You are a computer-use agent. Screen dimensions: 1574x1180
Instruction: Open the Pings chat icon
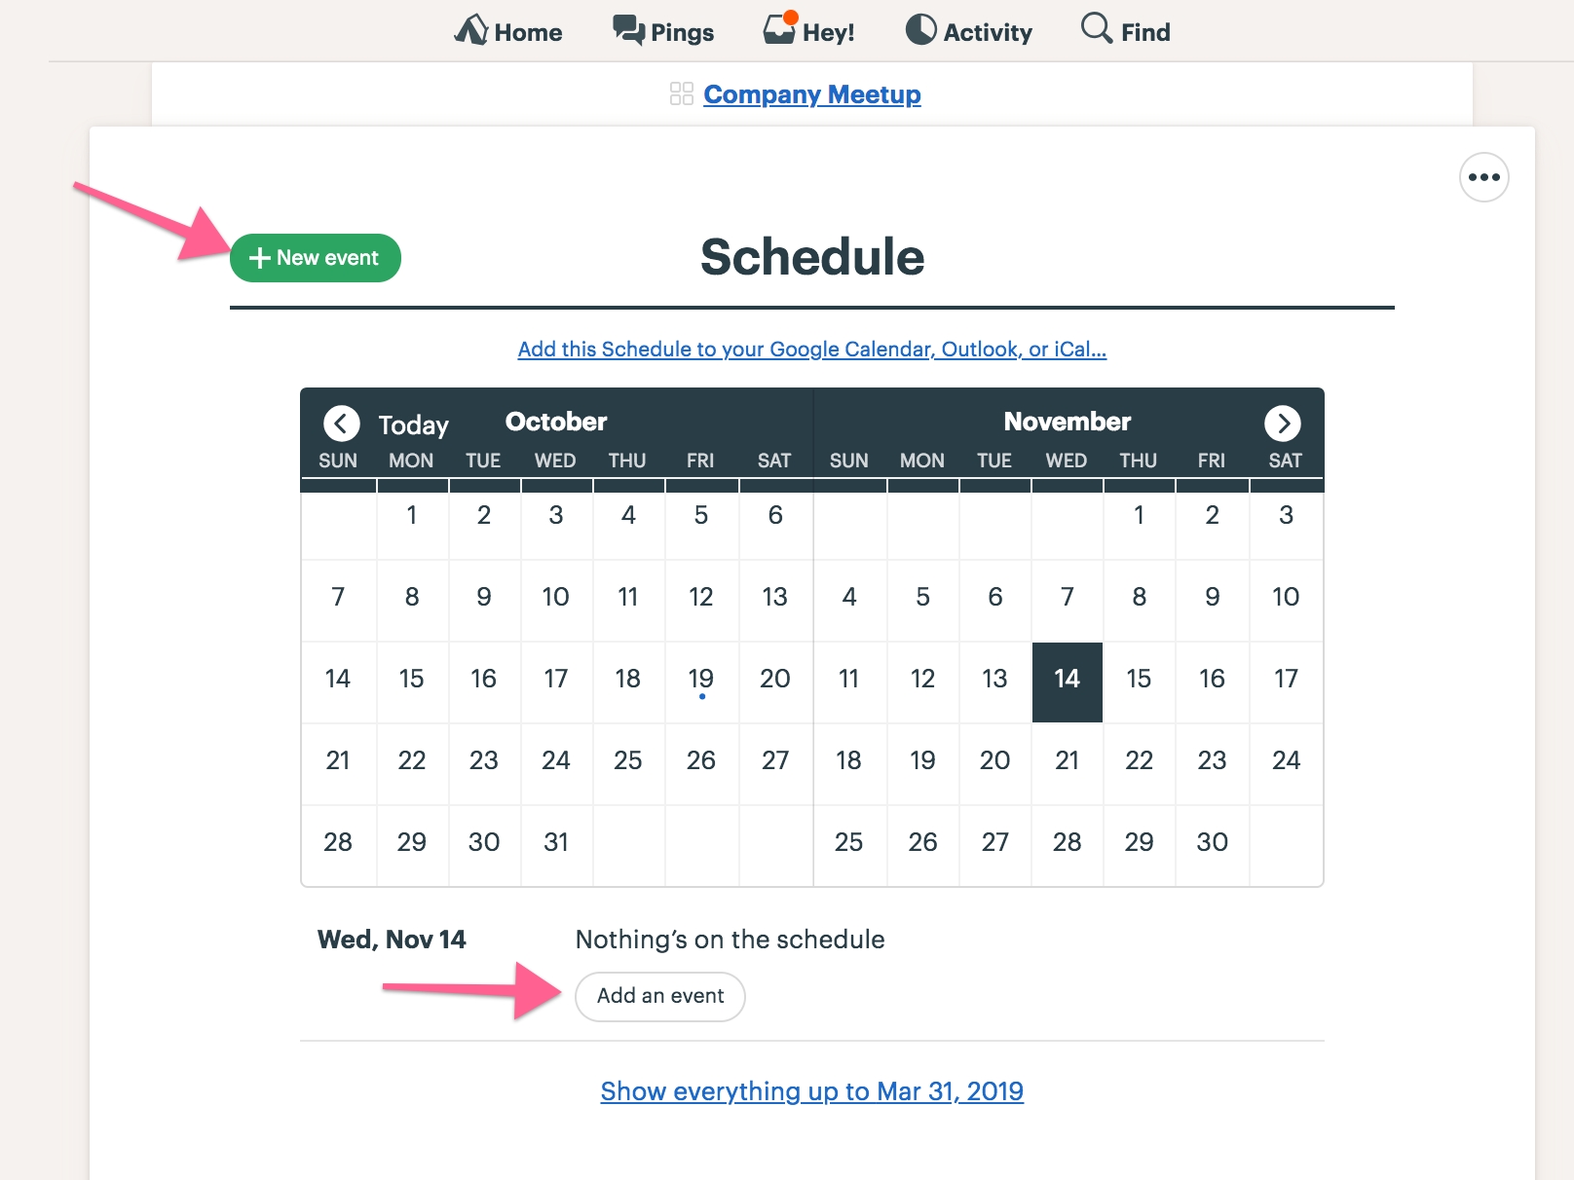pyautogui.click(x=628, y=30)
